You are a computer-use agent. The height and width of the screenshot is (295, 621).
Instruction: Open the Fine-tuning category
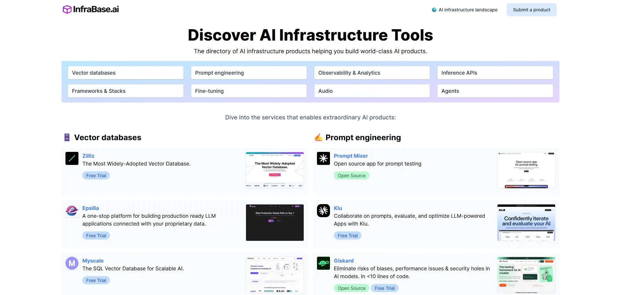click(x=249, y=91)
